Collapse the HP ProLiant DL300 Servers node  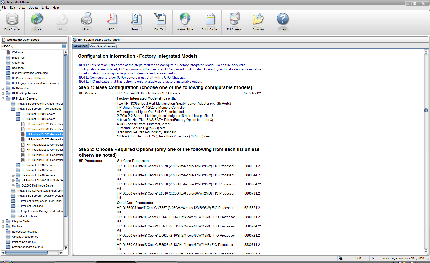13,119
